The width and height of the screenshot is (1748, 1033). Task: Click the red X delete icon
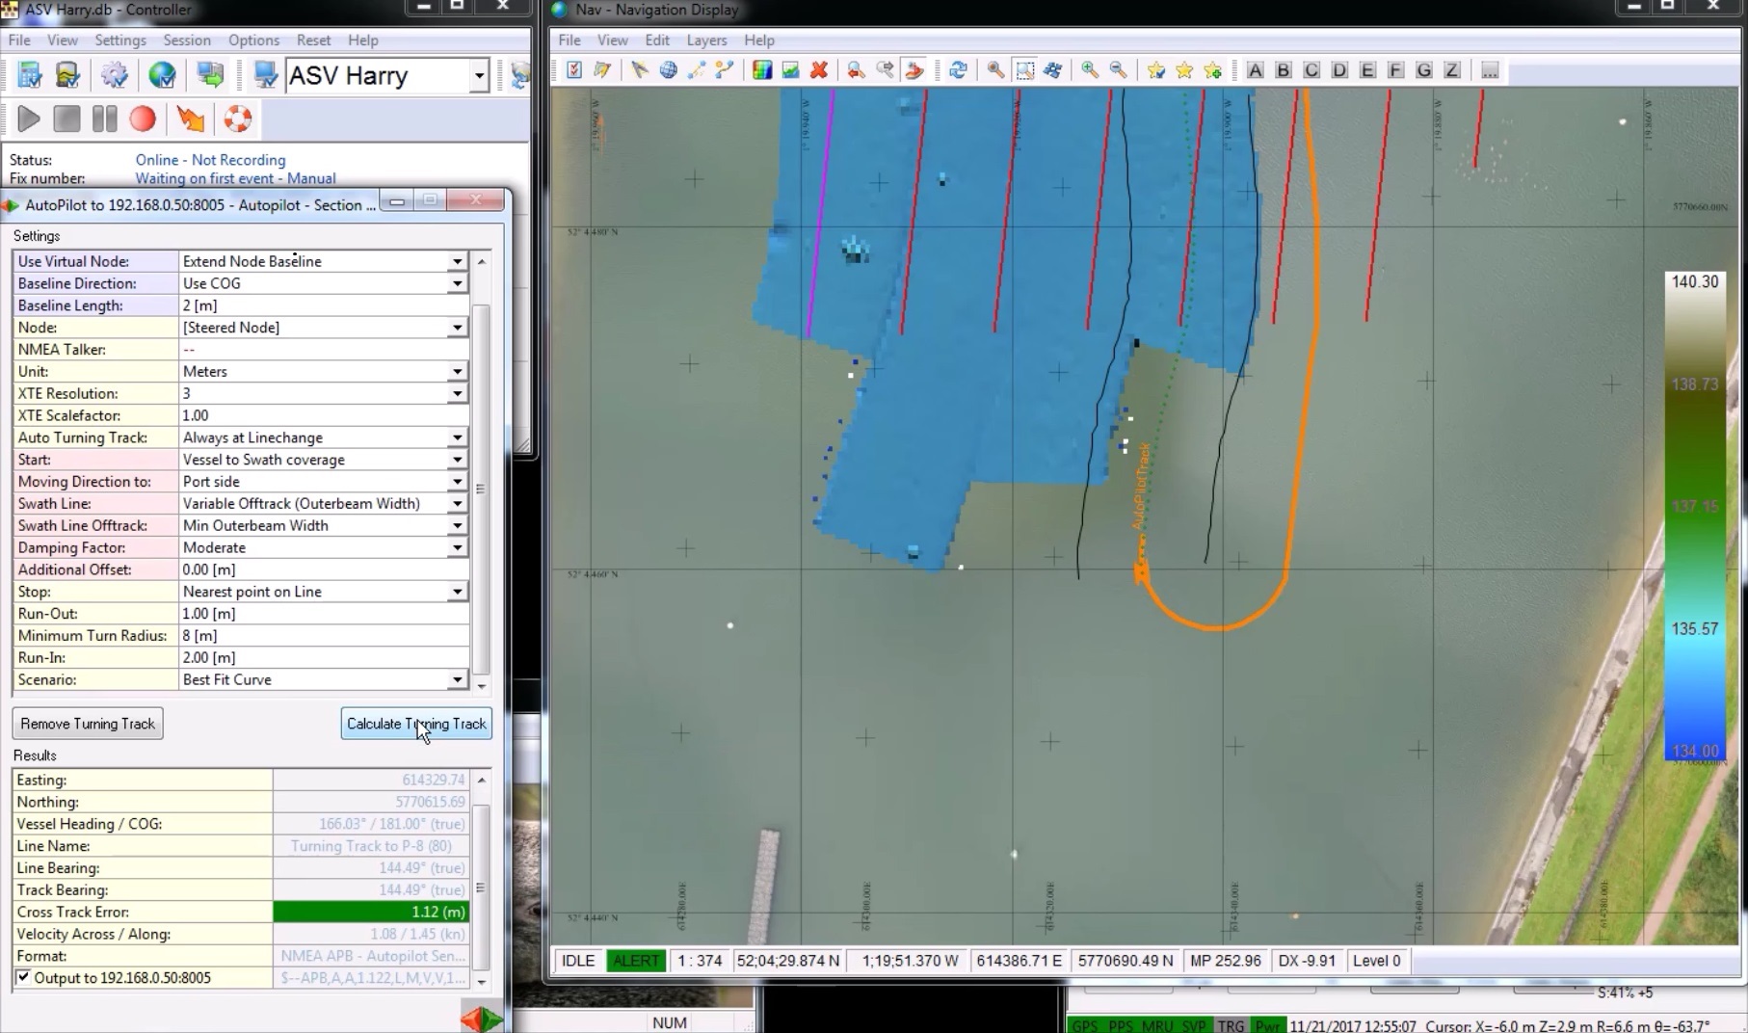point(819,70)
